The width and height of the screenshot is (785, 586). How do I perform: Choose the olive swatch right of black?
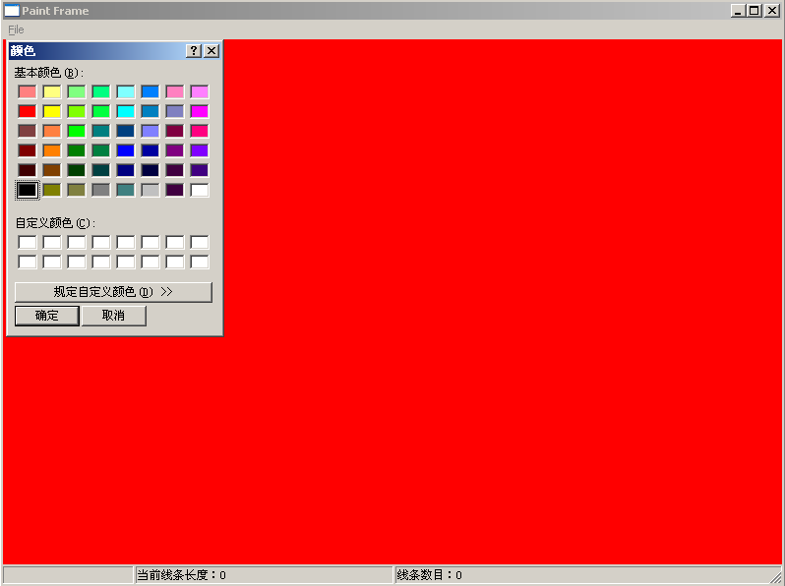point(51,190)
